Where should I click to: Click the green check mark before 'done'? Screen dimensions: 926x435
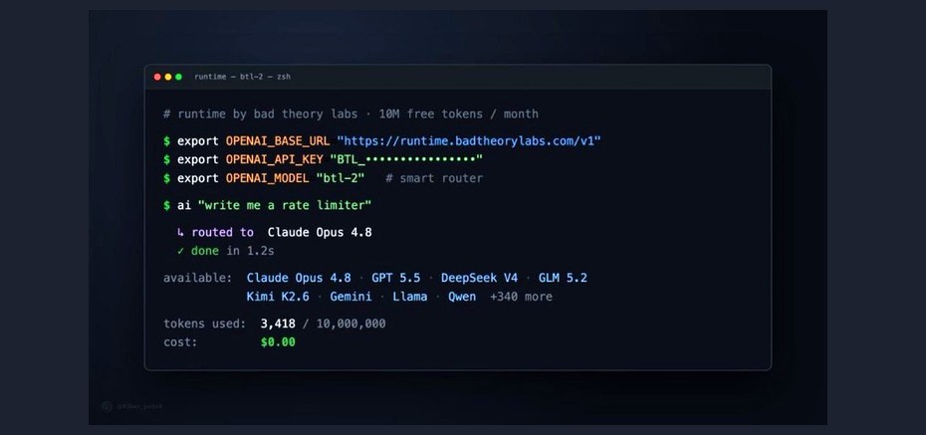click(180, 251)
